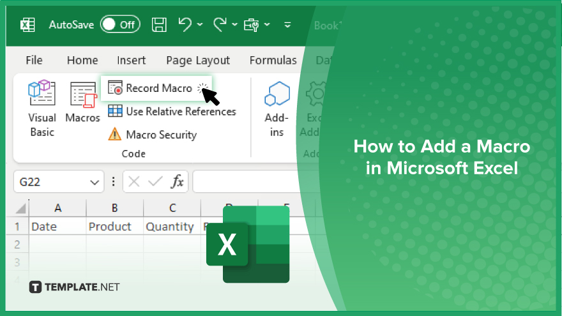This screenshot has width=562, height=316.
Task: Open the Redo history dropdown arrow
Action: click(235, 25)
